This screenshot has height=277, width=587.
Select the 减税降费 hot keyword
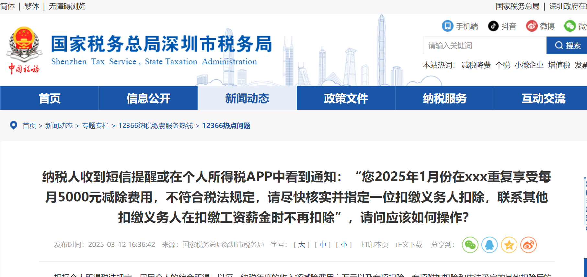click(x=476, y=65)
